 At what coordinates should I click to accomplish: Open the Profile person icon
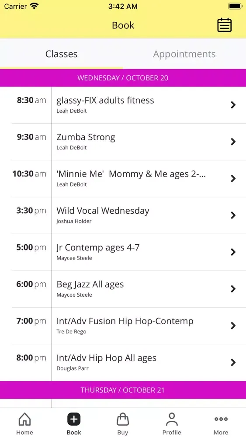pos(172,419)
